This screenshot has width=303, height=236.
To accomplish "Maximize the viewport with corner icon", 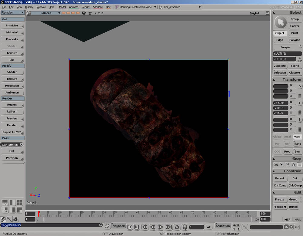I will (x=267, y=13).
